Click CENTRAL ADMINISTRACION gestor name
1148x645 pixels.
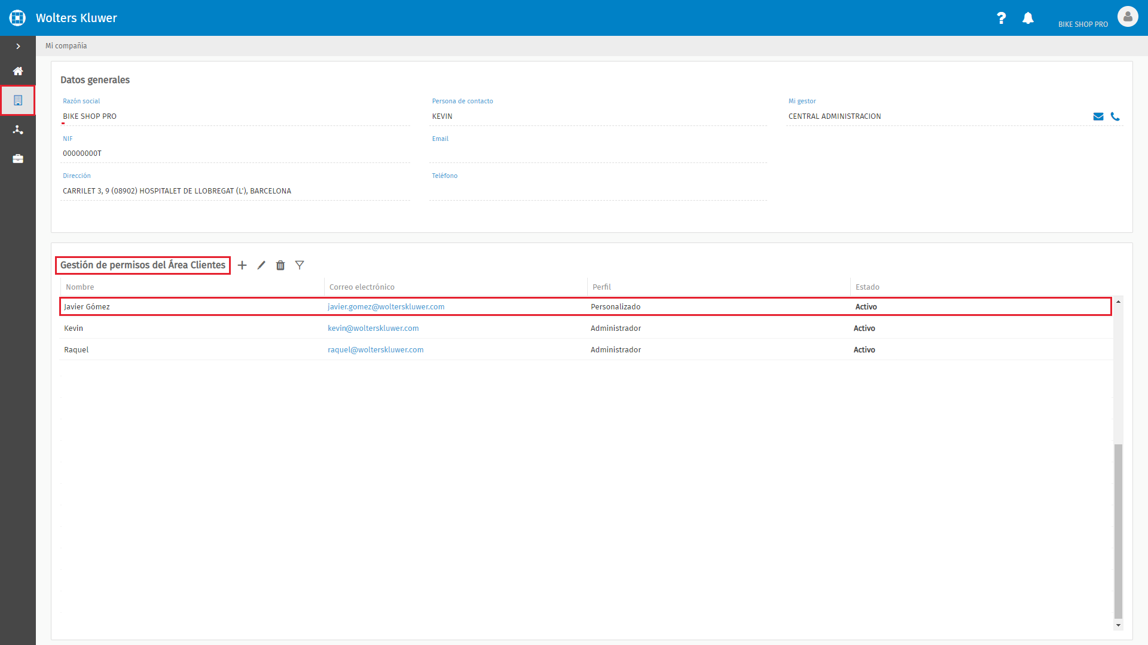click(835, 116)
